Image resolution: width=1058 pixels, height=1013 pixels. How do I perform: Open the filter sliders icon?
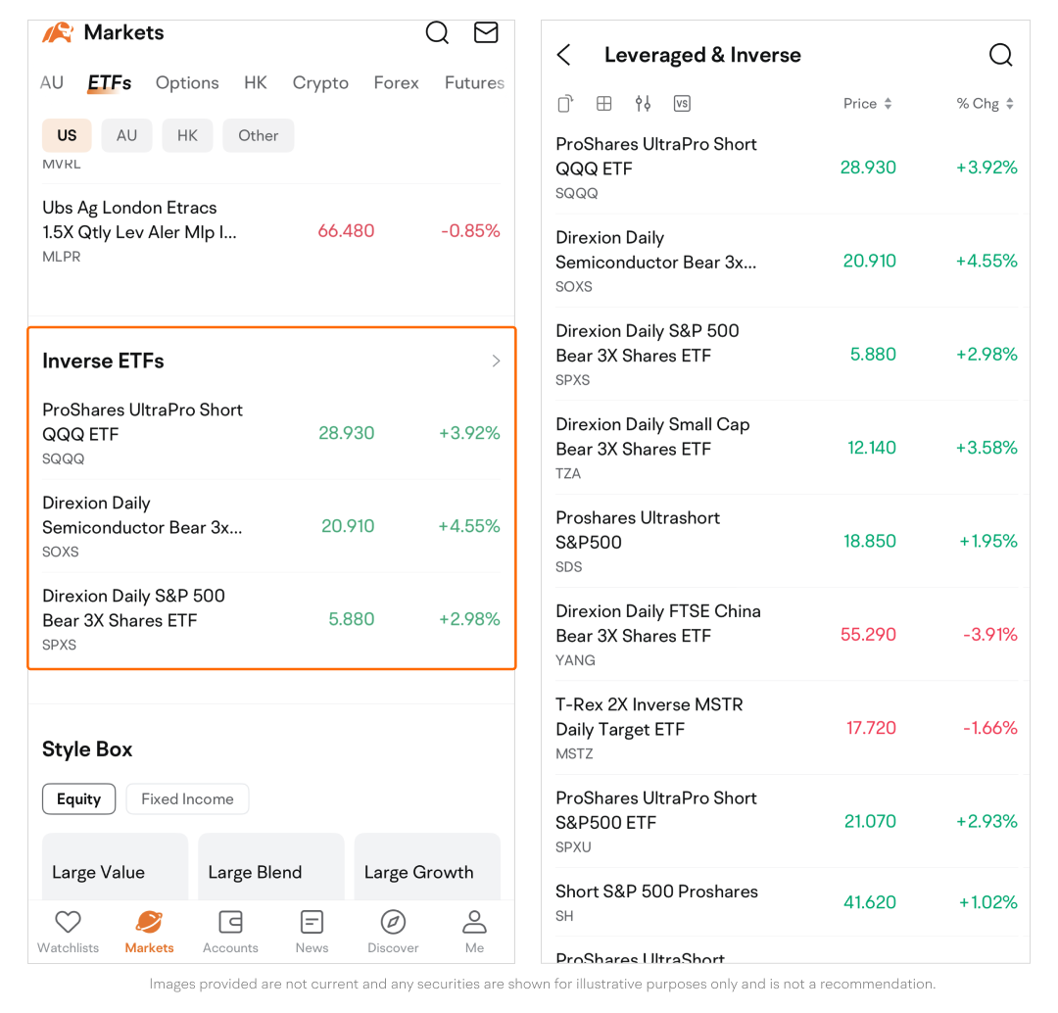coord(643,104)
